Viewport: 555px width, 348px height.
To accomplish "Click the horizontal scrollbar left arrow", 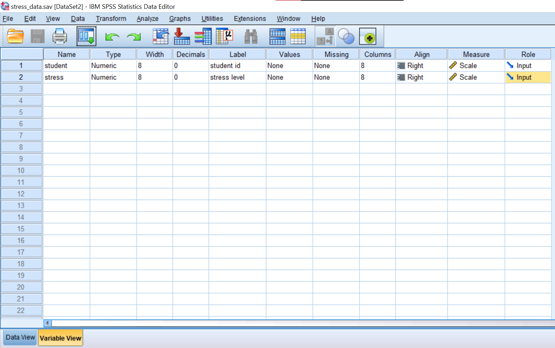I will (47, 323).
